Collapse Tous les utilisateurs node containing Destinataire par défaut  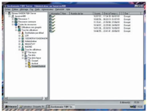click(x=16, y=30)
